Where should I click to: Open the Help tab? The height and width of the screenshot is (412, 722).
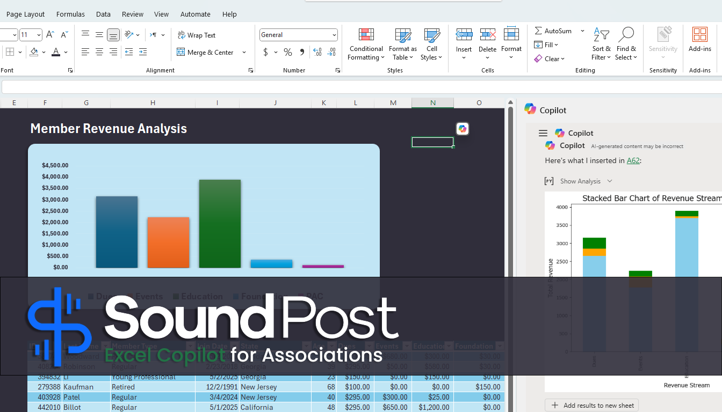click(x=229, y=14)
